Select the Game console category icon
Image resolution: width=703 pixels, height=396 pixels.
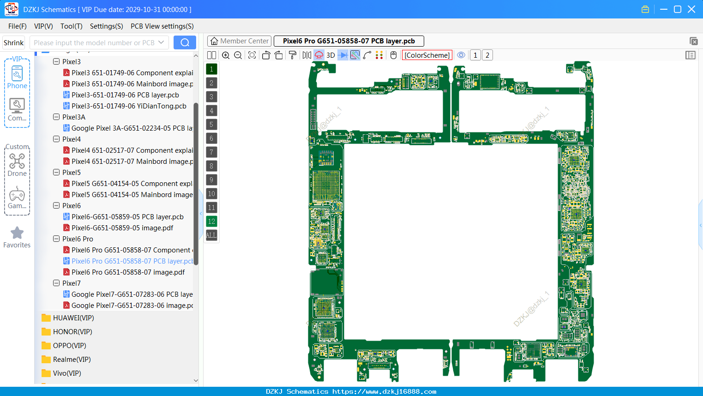tap(17, 198)
